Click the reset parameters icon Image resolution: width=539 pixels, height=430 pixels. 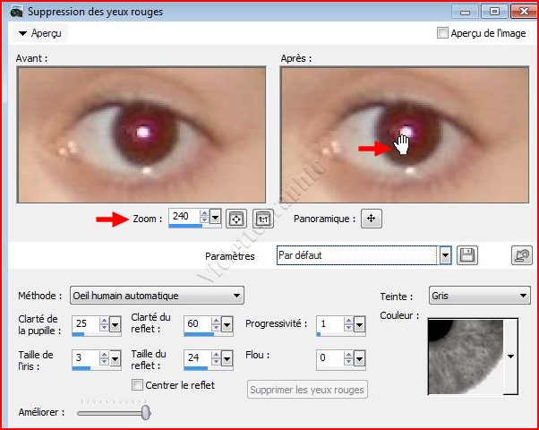click(521, 255)
